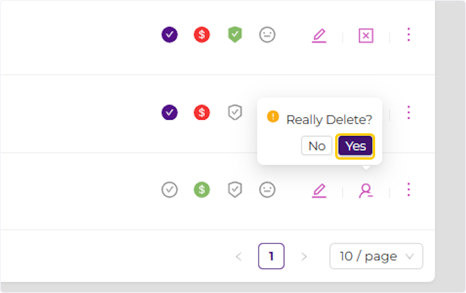The width and height of the screenshot is (466, 293).
Task: Select the edit pencil icon in the top row
Action: [x=319, y=35]
